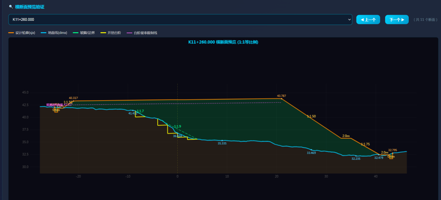
Task: Click the yellow 开挖台阶 legend line swatch
Action: 103,33
